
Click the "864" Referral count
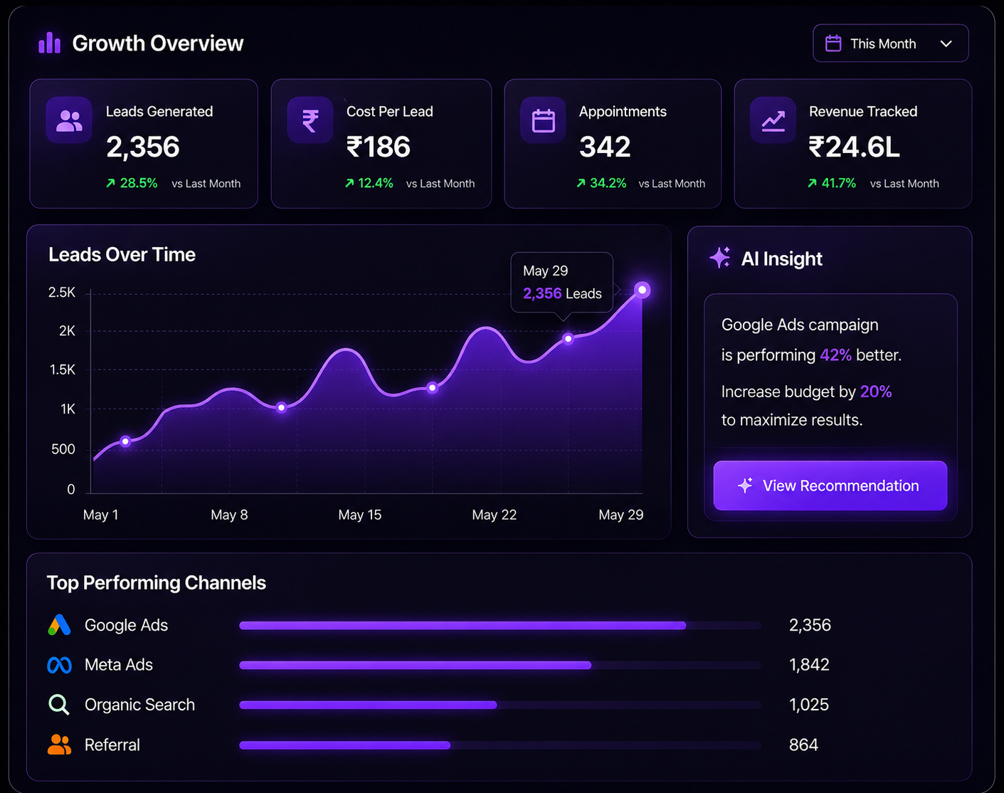(804, 745)
